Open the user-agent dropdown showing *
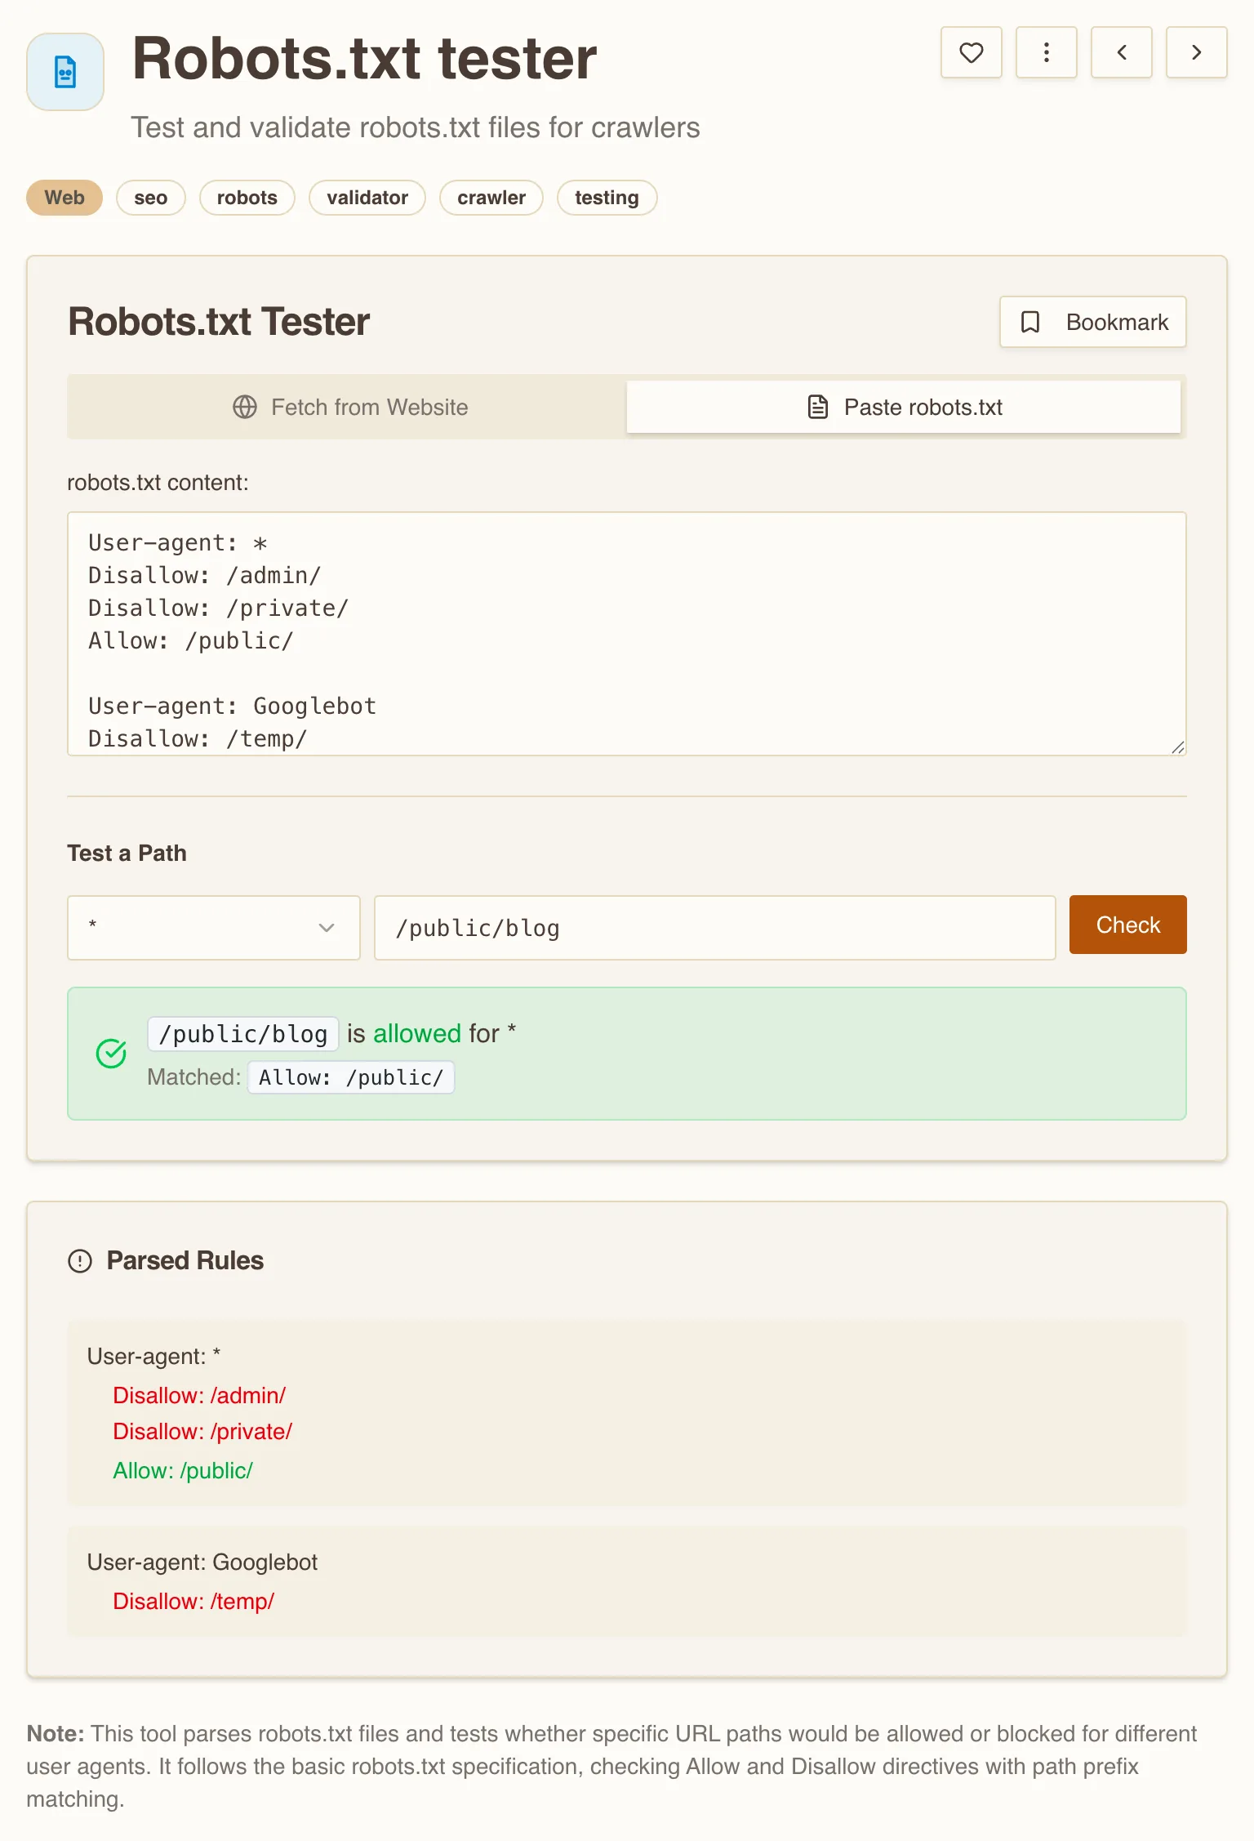Image resolution: width=1254 pixels, height=1841 pixels. [213, 927]
